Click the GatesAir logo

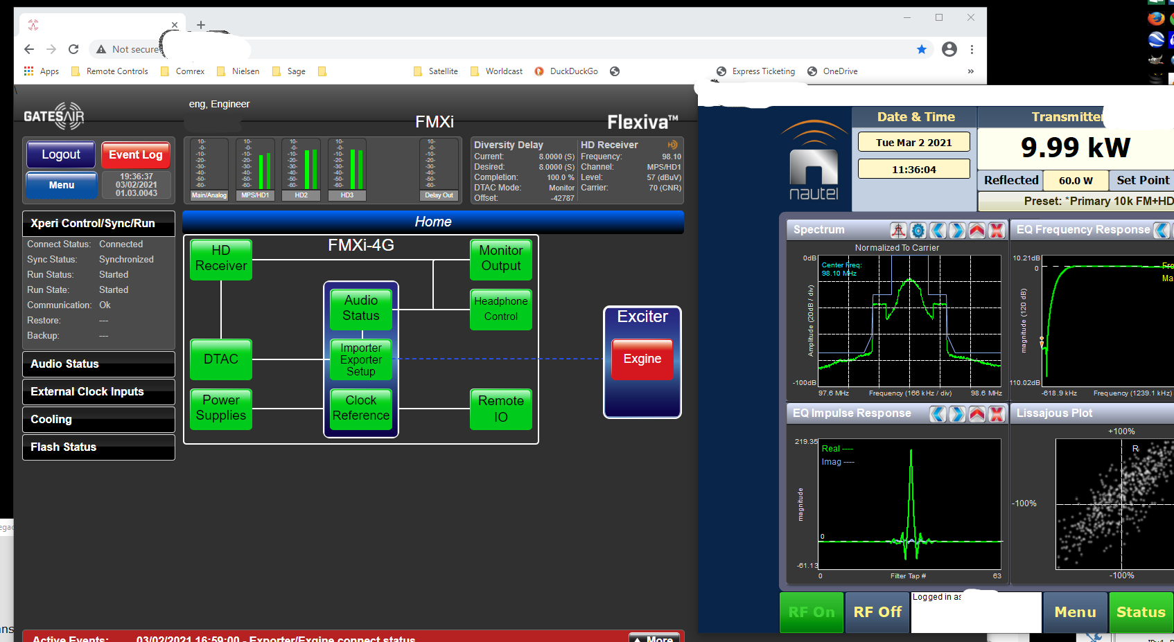pos(53,116)
